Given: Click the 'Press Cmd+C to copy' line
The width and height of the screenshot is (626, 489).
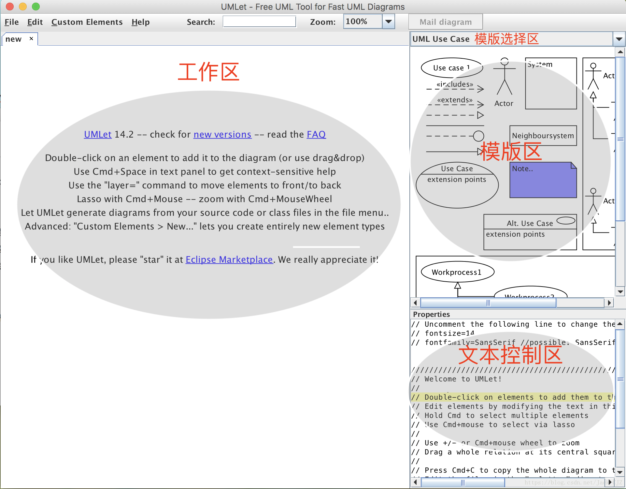Looking at the screenshot, I should 513,470.
